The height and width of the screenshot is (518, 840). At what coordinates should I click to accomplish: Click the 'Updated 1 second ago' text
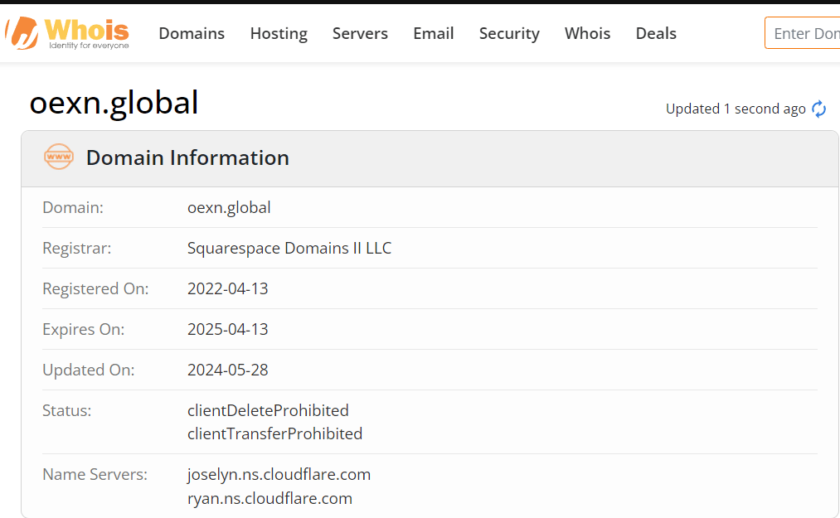point(736,109)
